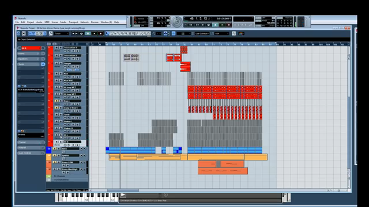This screenshot has width=369, height=207.
Task: Click the transport panel jog wheel
Action: click(x=177, y=22)
